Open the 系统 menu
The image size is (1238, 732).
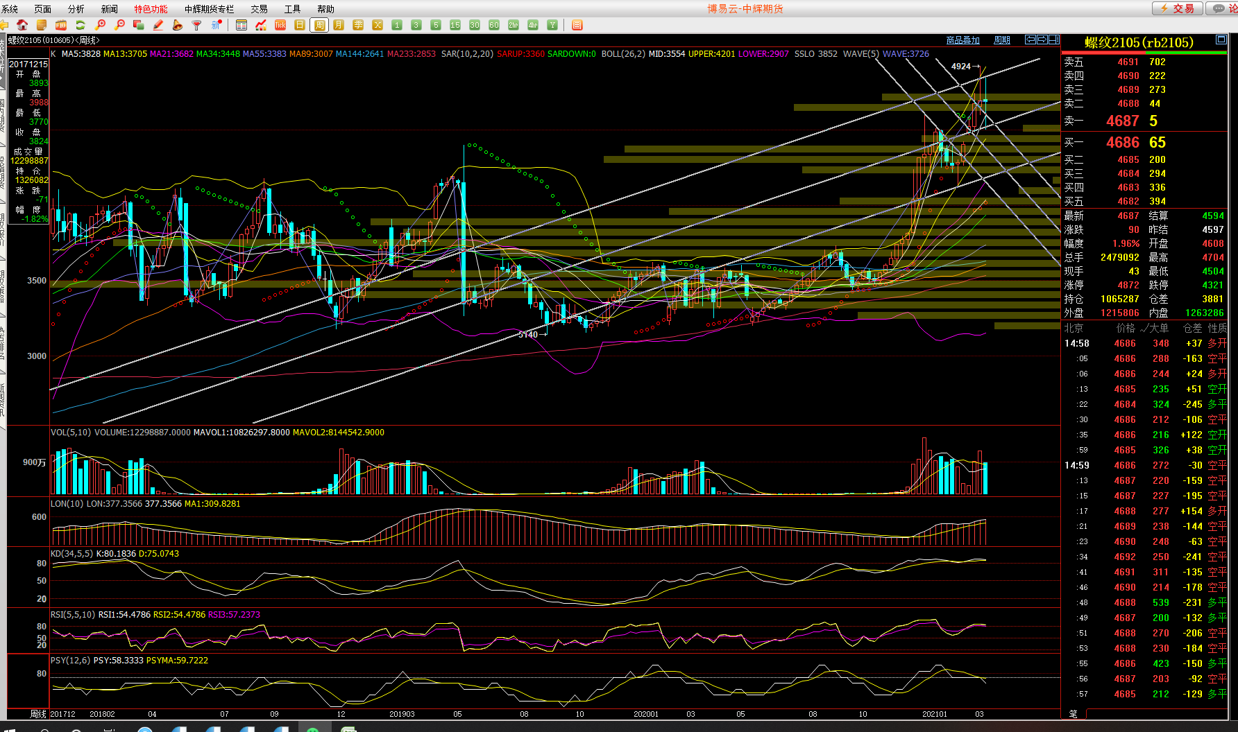pos(10,9)
